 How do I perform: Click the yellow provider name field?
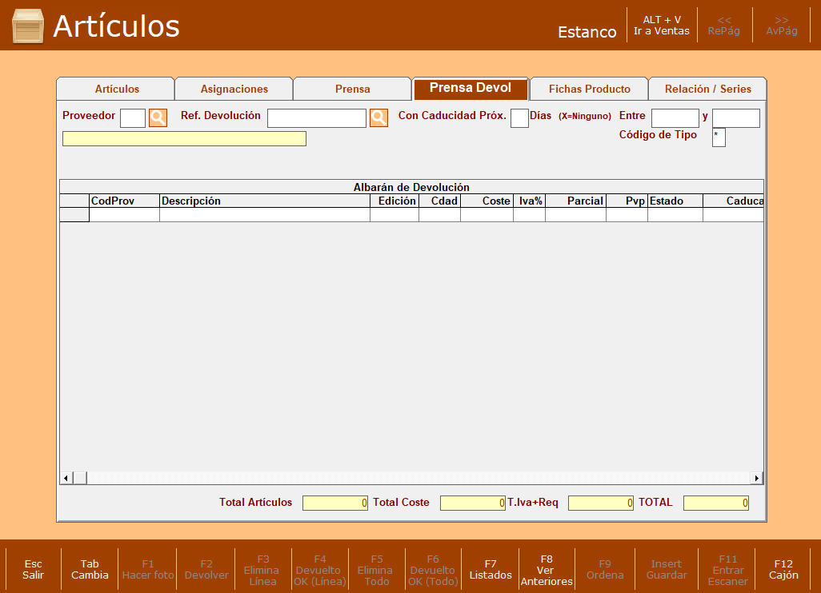(184, 138)
